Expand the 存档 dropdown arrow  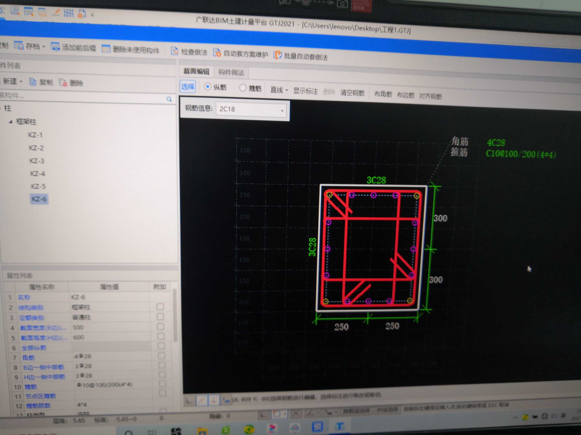44,47
